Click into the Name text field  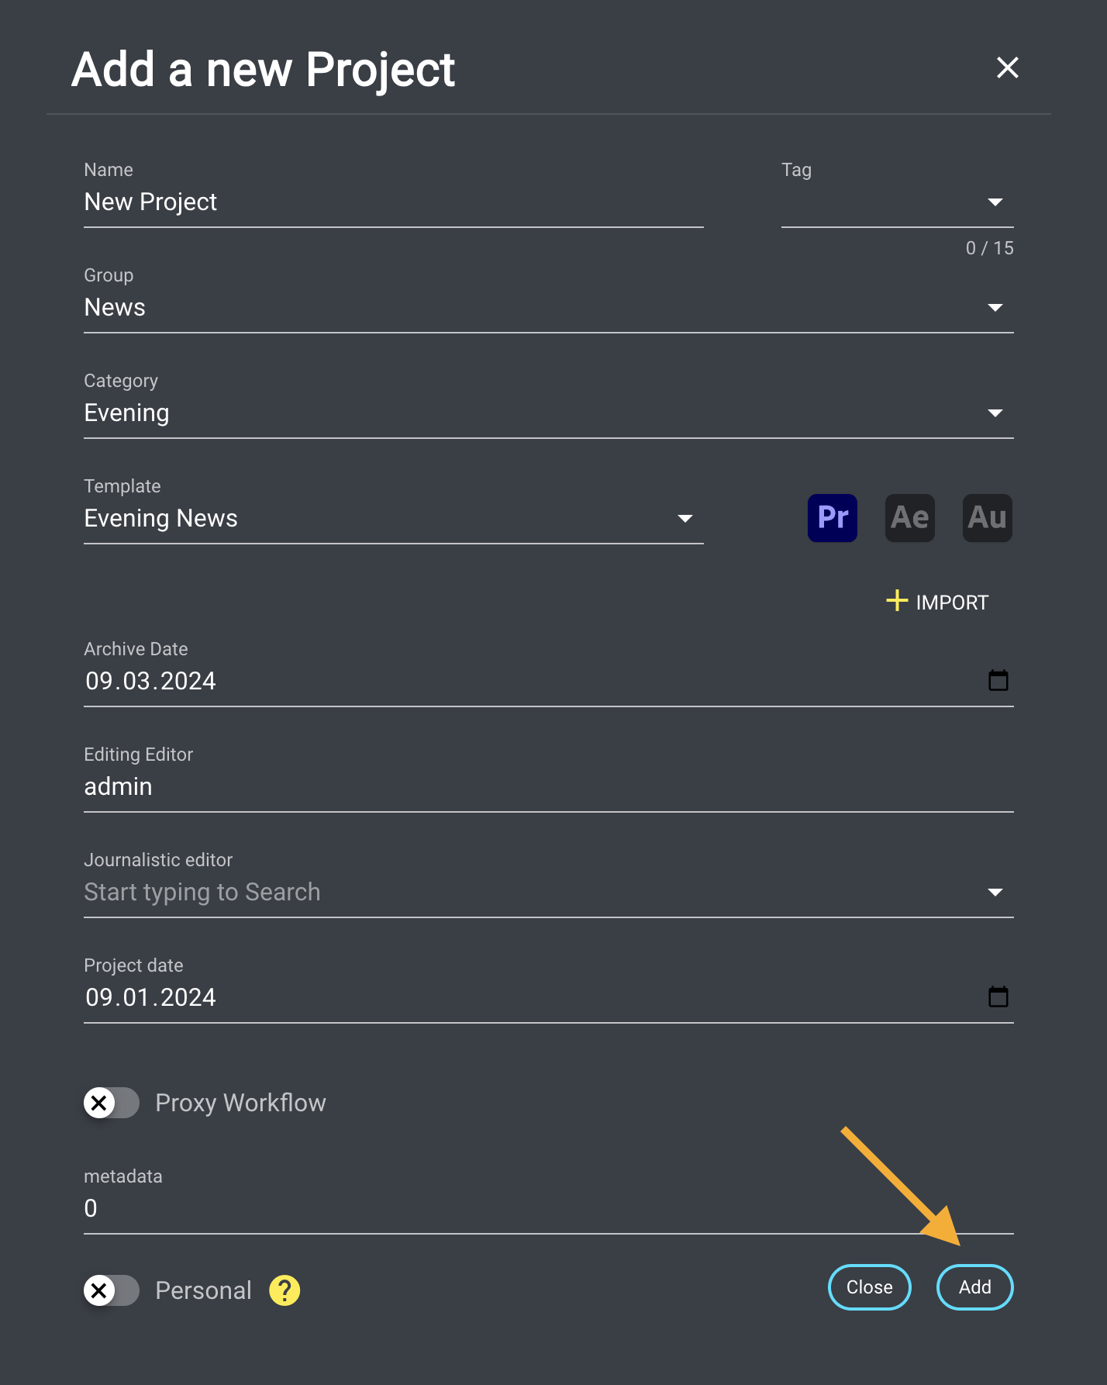tap(392, 202)
